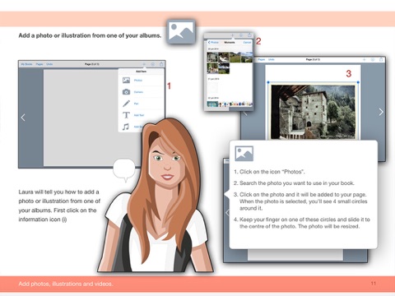This screenshot has height=296, width=395.
Task: Click the page title in blank-page editor
Action: coord(92,64)
